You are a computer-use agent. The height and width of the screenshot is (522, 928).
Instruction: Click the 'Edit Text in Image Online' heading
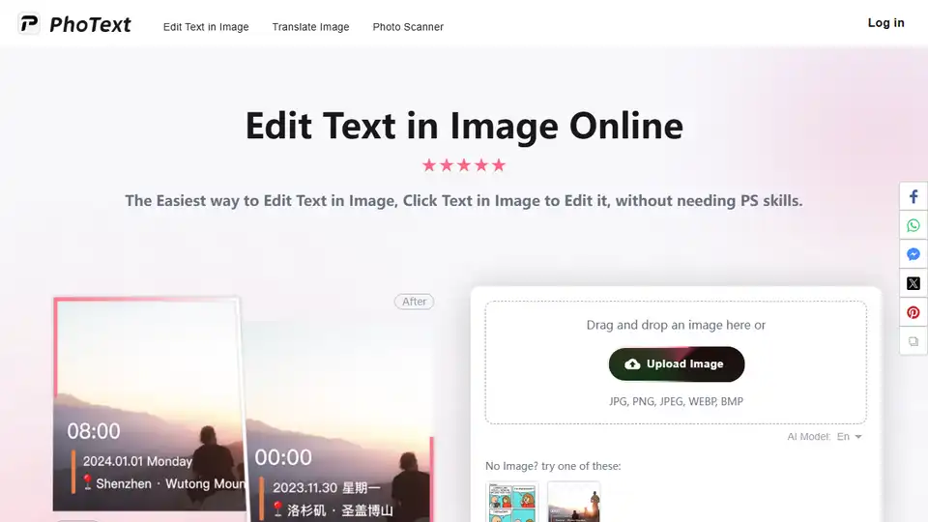point(464,126)
